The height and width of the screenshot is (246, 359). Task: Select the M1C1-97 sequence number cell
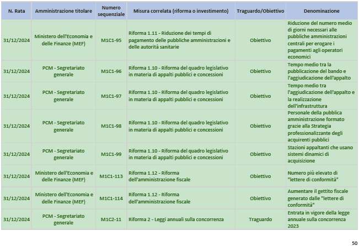coord(111,96)
